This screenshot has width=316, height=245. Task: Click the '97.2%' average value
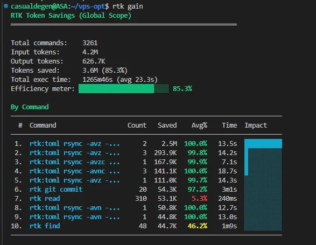(198, 190)
